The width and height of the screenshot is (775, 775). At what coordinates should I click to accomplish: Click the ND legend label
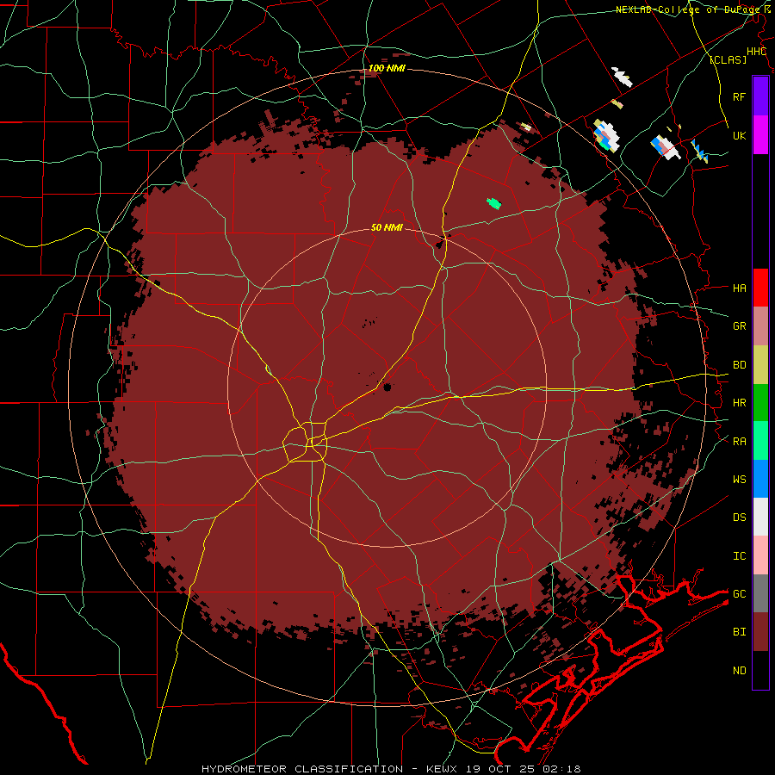pos(740,671)
